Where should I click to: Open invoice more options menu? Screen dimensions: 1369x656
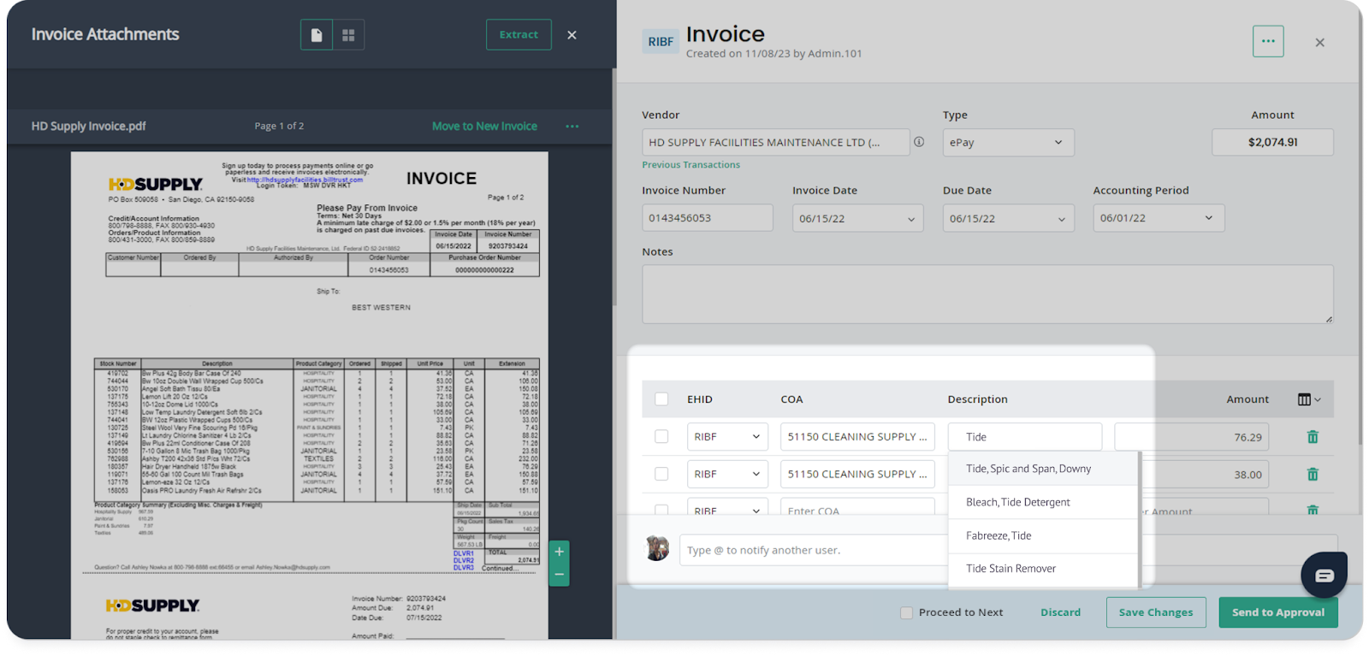pyautogui.click(x=1267, y=41)
